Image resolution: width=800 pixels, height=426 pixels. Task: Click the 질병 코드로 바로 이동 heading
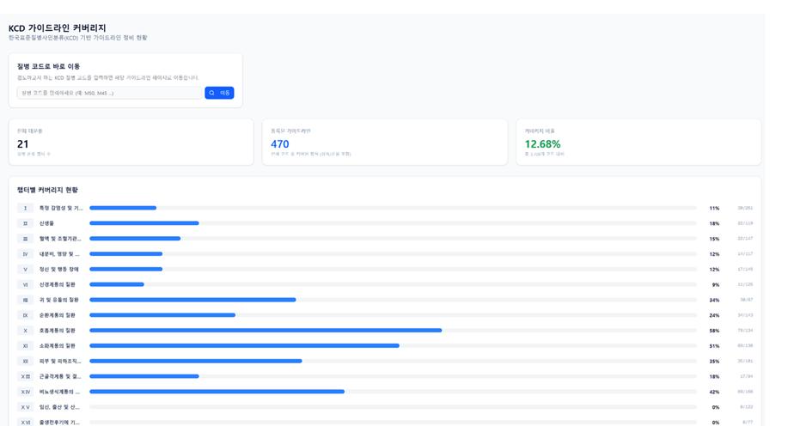click(x=48, y=66)
